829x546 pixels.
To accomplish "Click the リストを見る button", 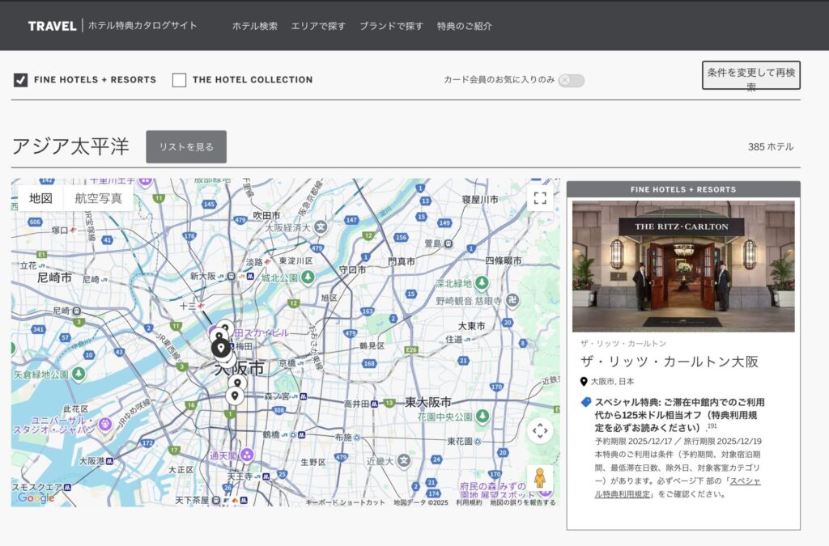I will coord(186,146).
